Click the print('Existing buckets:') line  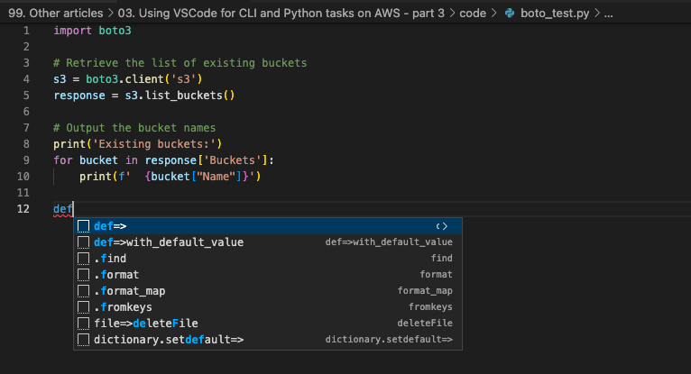(x=137, y=144)
